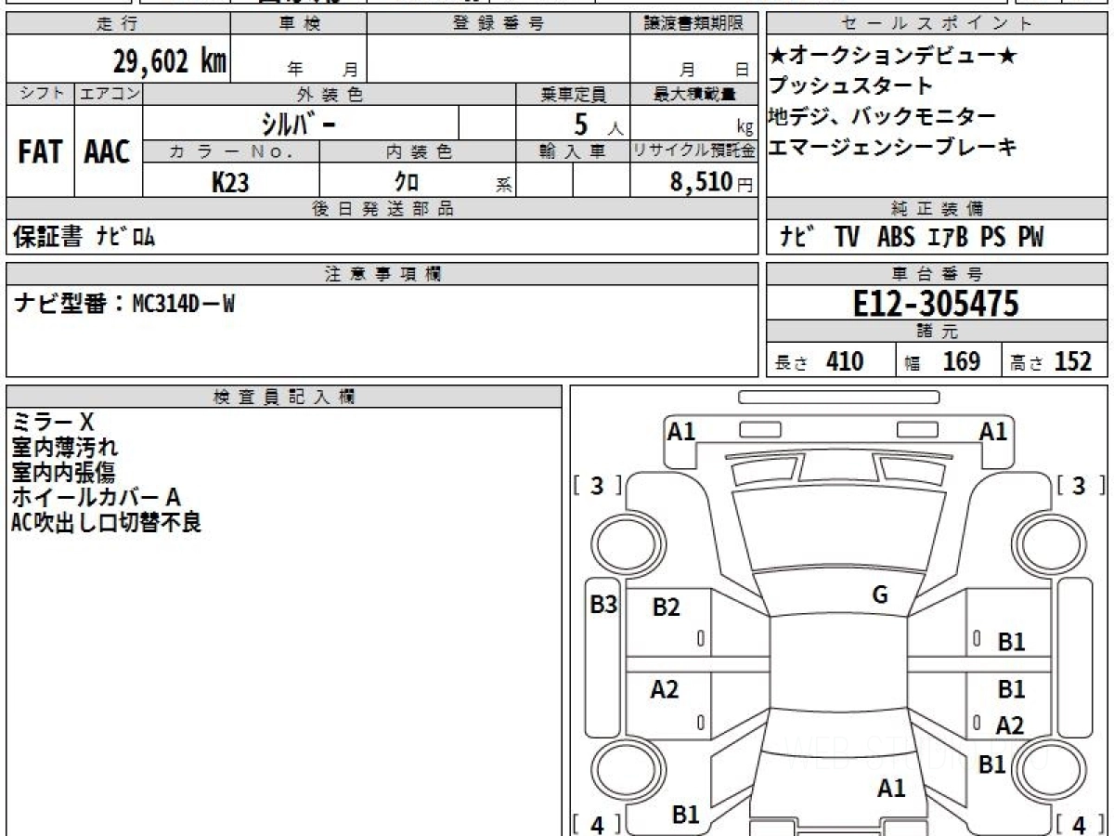Viewport: 1114px width, 836px height.
Task: Select chassis number E12-305475
Action: pyautogui.click(x=936, y=303)
